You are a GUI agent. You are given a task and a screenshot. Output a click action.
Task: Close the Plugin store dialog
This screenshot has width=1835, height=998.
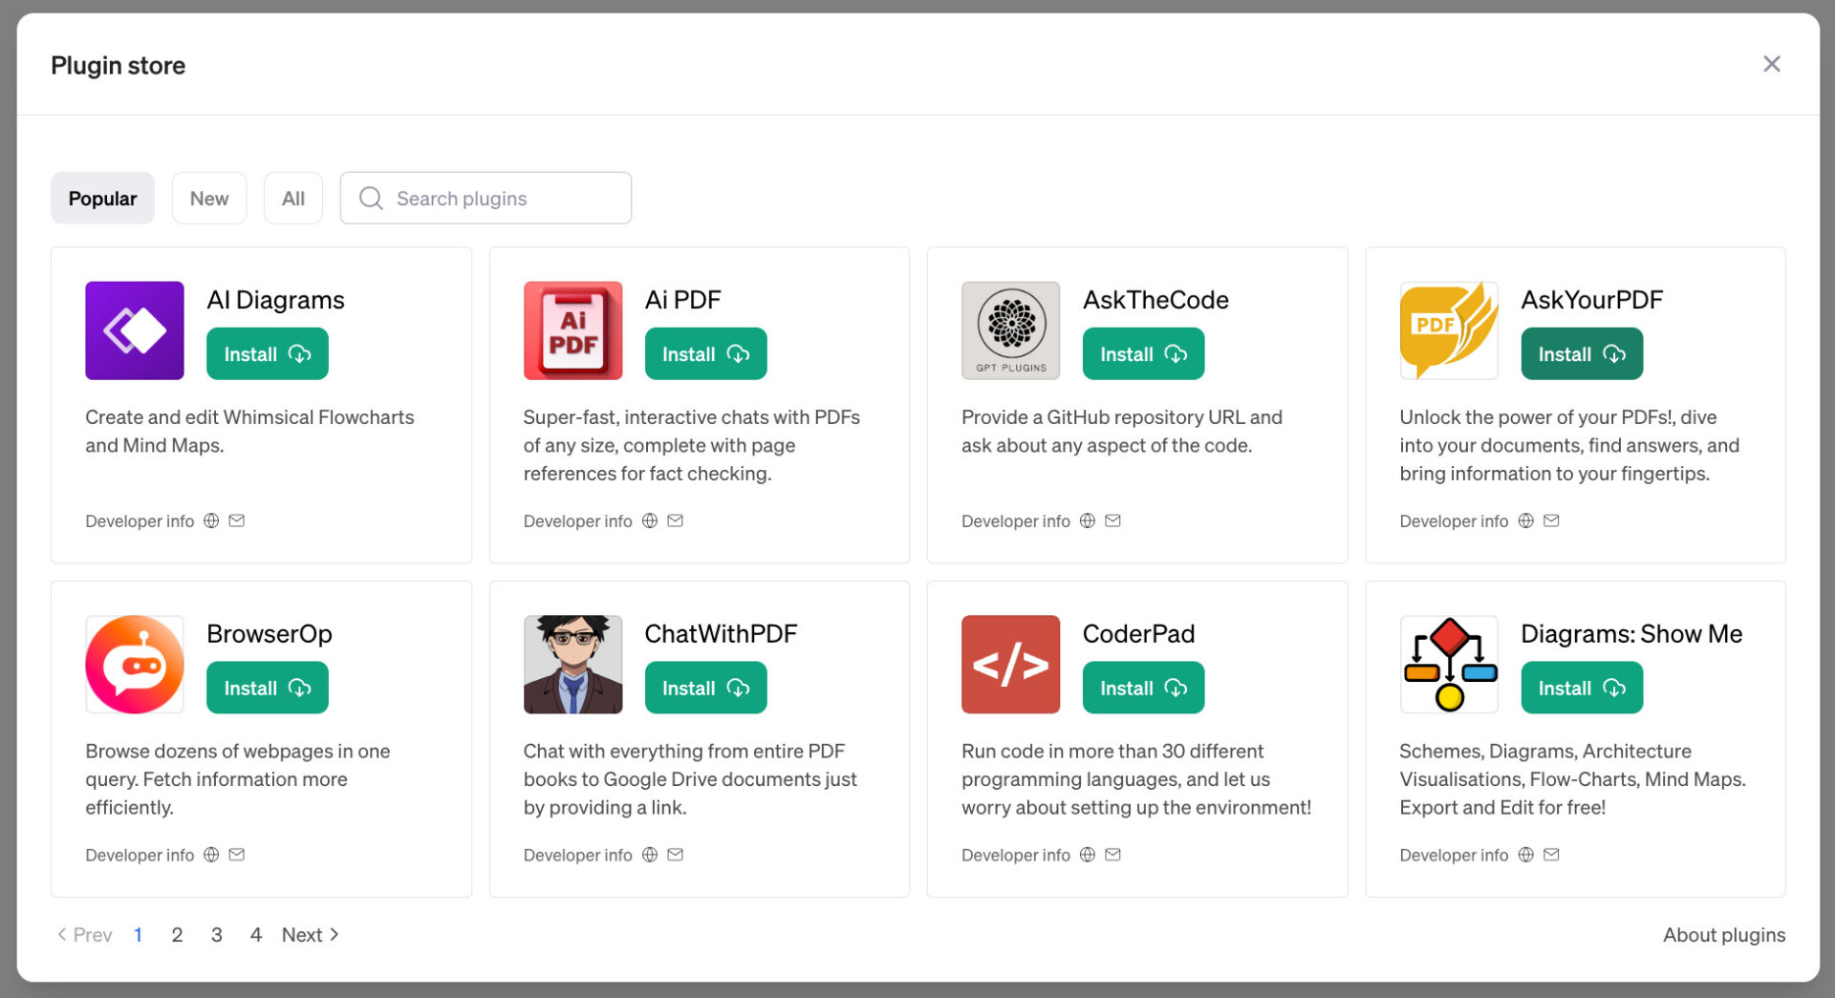1771,64
